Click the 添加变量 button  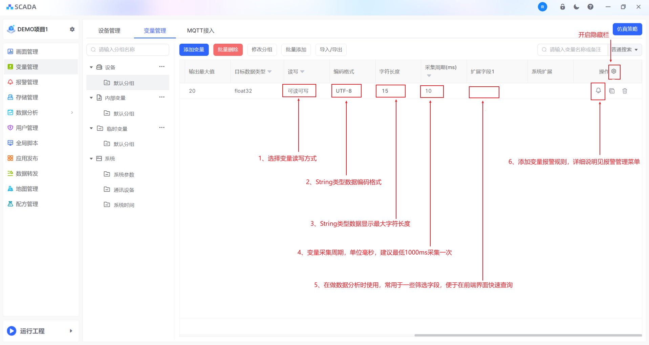coord(194,50)
